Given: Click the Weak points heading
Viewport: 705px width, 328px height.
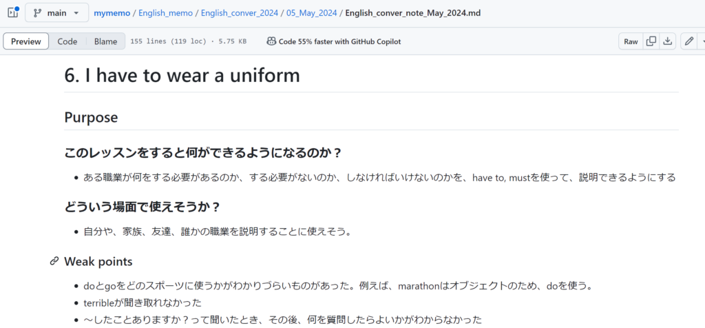Looking at the screenshot, I should pos(98,261).
